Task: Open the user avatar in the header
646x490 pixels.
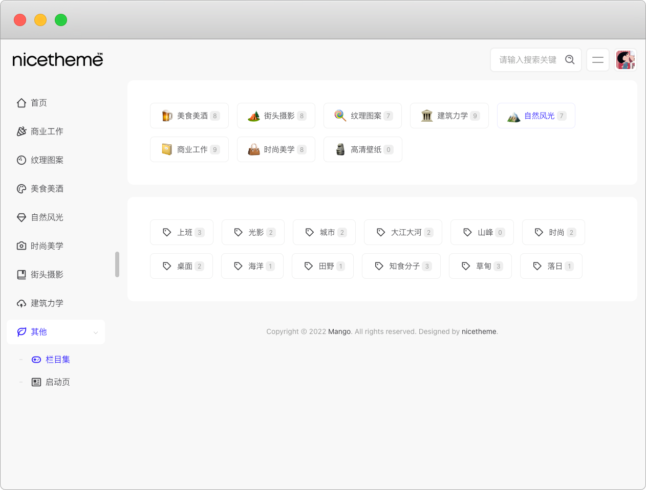Action: (626, 60)
